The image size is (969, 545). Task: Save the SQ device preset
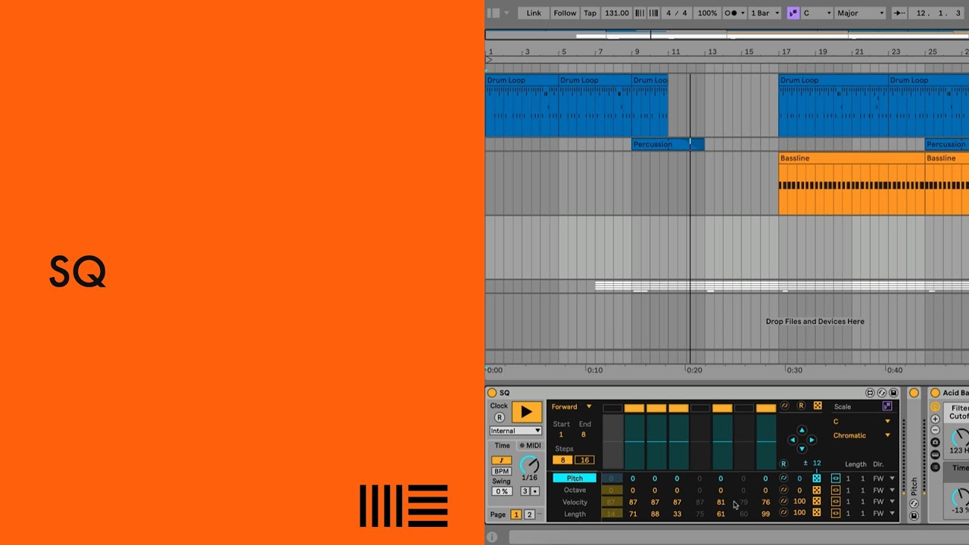893,393
